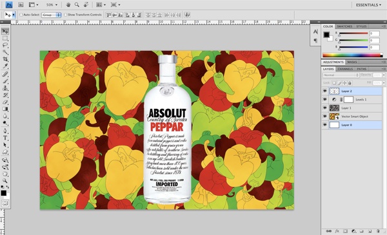Switch to the Channels tab
This screenshot has width=387, height=235.
pos(345,69)
